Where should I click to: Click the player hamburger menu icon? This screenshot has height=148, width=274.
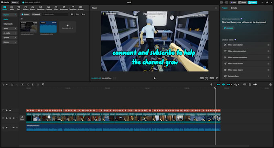pos(216,8)
